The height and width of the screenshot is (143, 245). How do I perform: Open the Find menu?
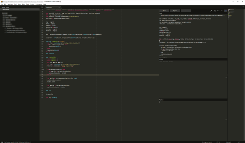coord(15,4)
